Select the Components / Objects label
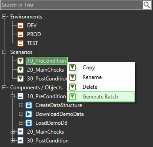Screen dimensions: 153x147 click(36, 88)
